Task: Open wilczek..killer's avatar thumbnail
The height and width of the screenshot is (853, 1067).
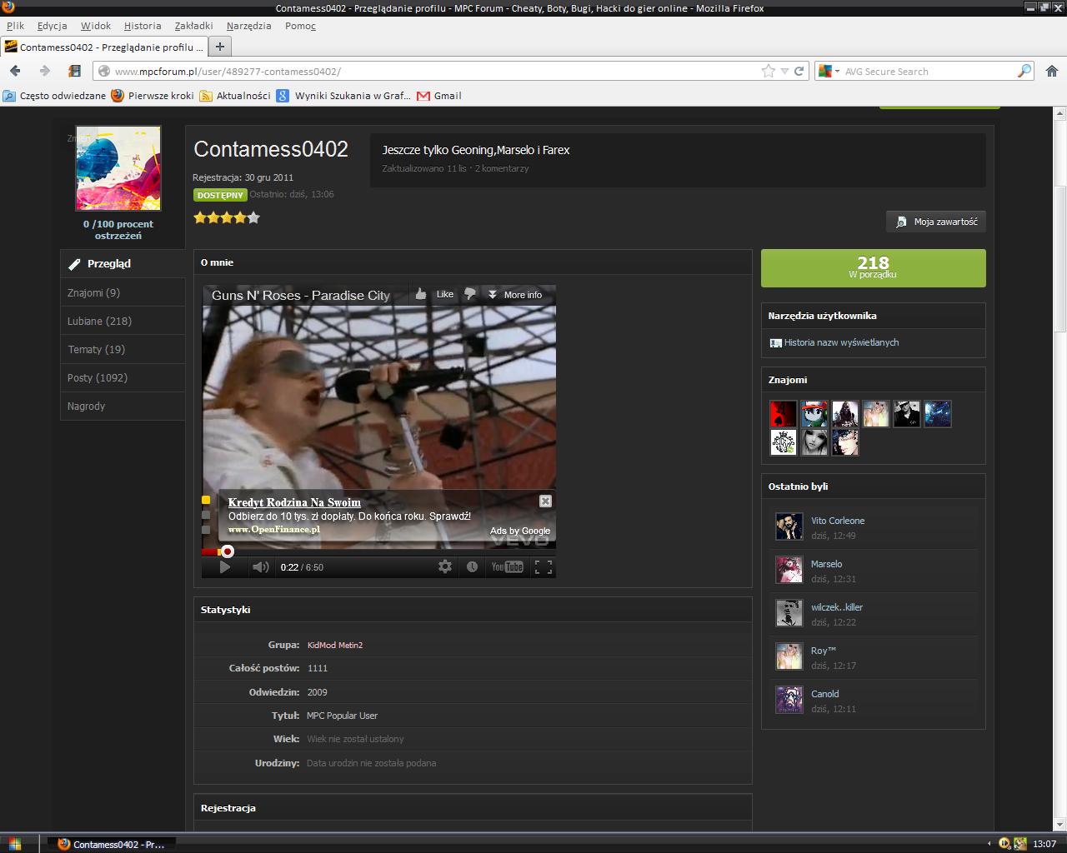Action: 789,614
